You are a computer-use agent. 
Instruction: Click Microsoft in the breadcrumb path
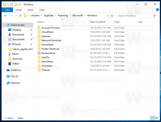click(x=78, y=16)
